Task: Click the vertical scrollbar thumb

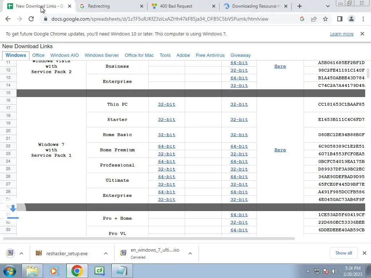Action: (x=368, y=73)
